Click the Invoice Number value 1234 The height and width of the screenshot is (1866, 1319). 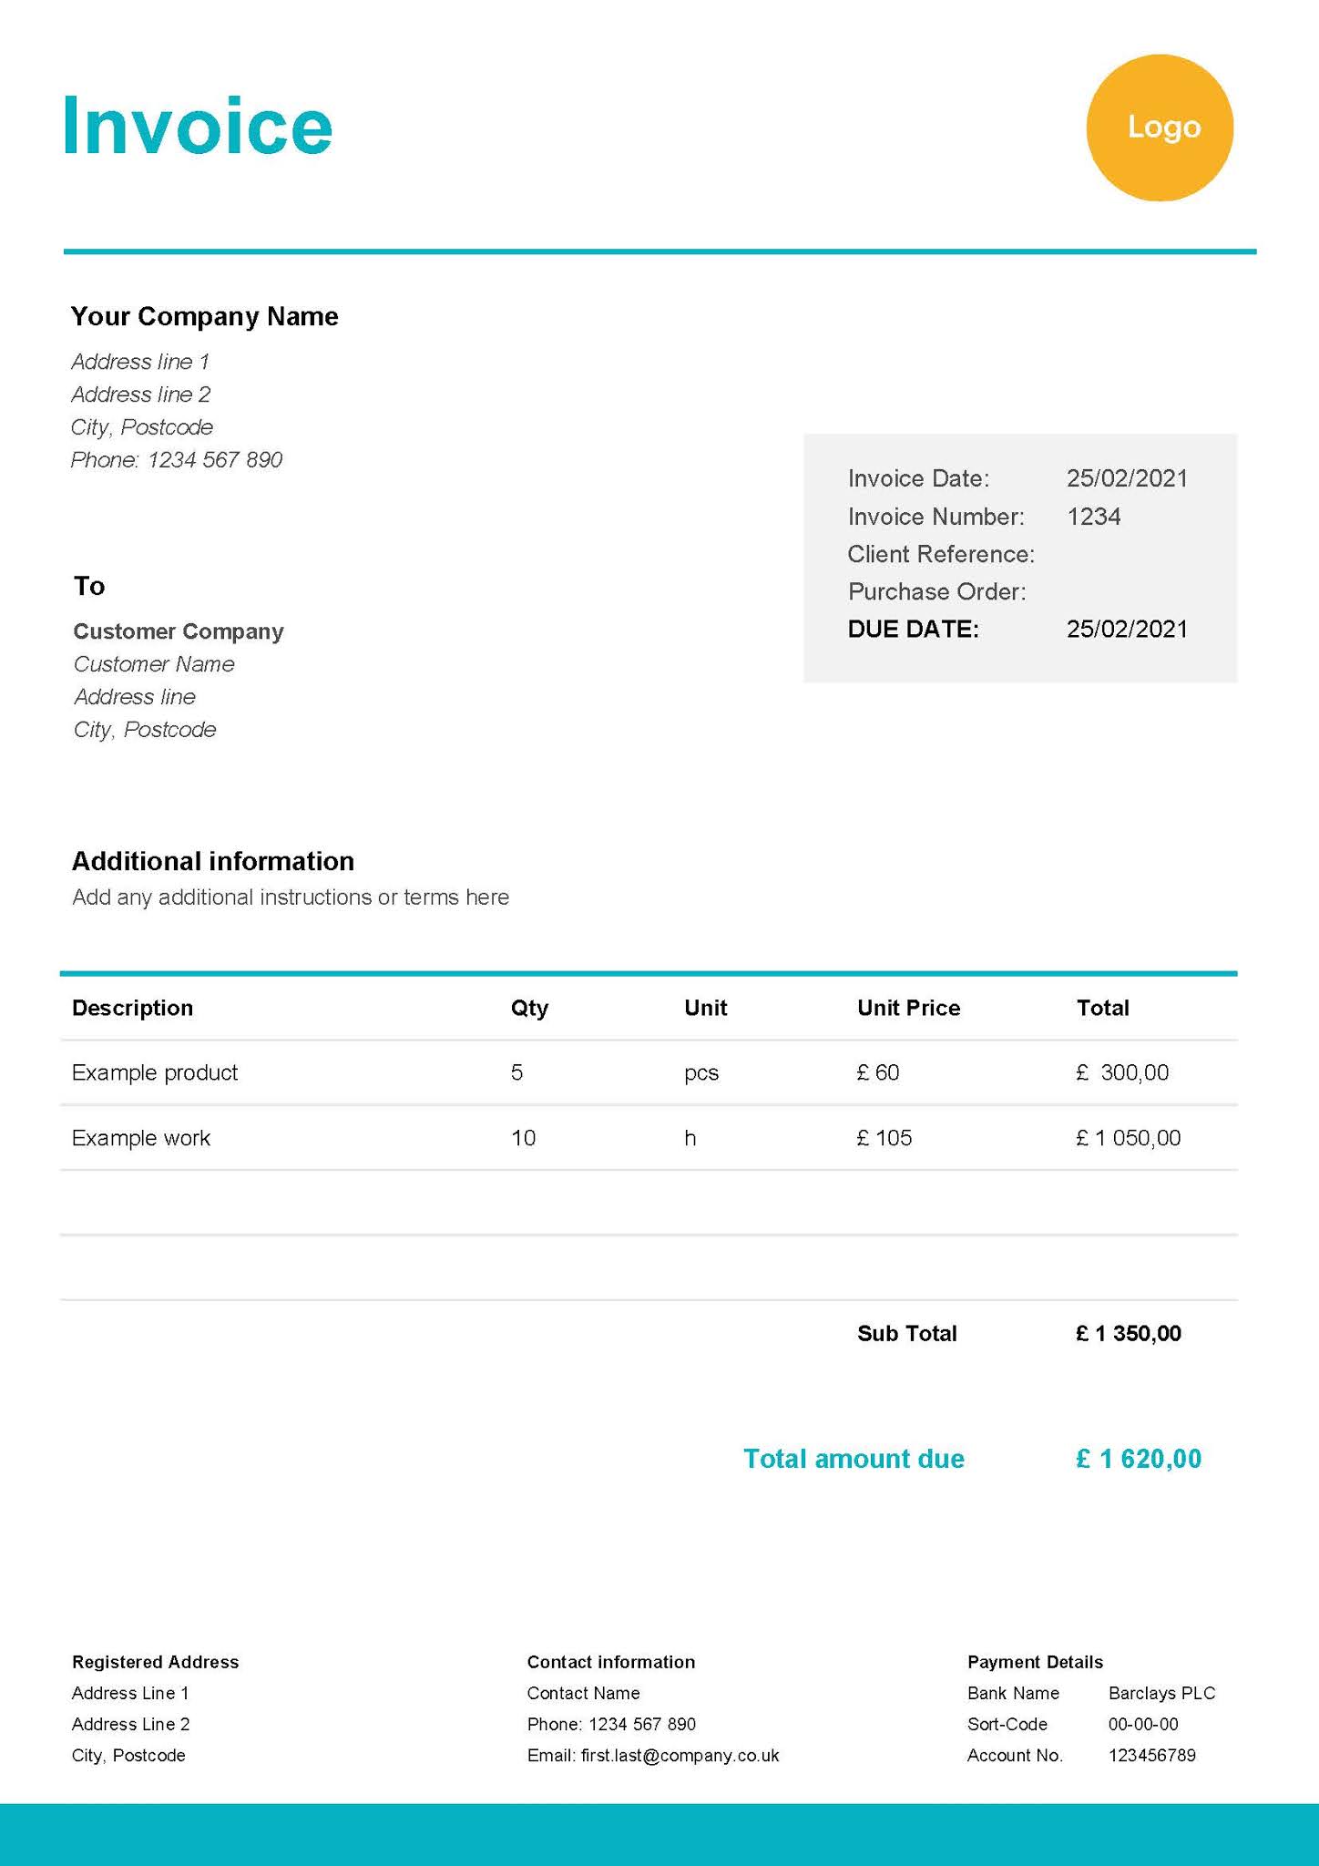[1093, 517]
